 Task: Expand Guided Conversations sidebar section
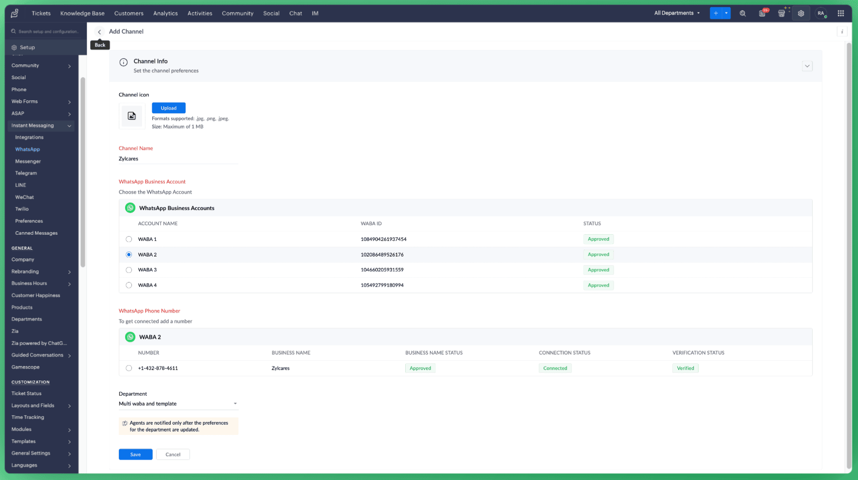[69, 356]
